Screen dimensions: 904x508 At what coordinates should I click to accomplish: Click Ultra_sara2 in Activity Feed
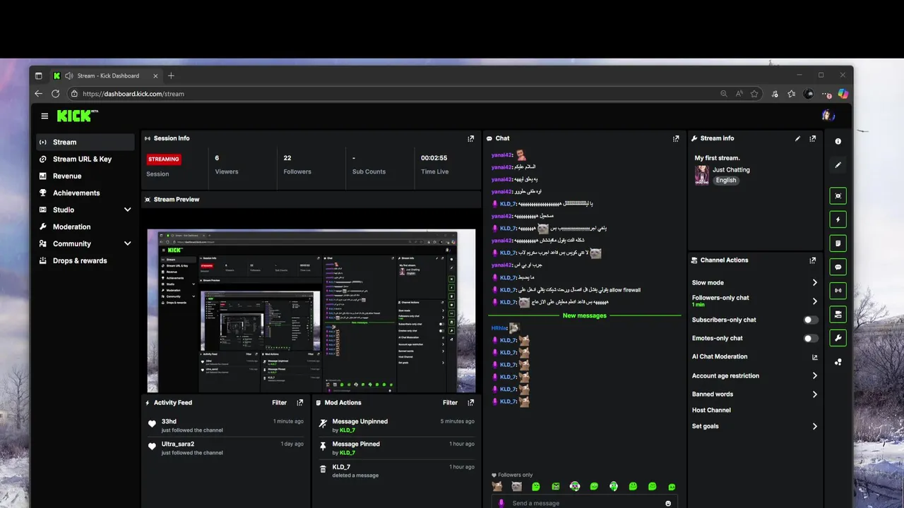pyautogui.click(x=178, y=444)
